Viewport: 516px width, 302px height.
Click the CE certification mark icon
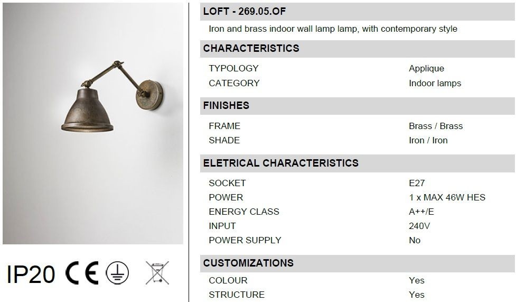coord(82,273)
